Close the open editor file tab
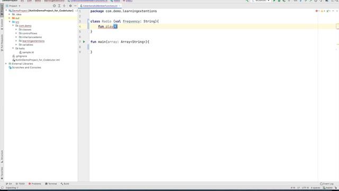The height and width of the screenshot is (191, 339). point(120,6)
